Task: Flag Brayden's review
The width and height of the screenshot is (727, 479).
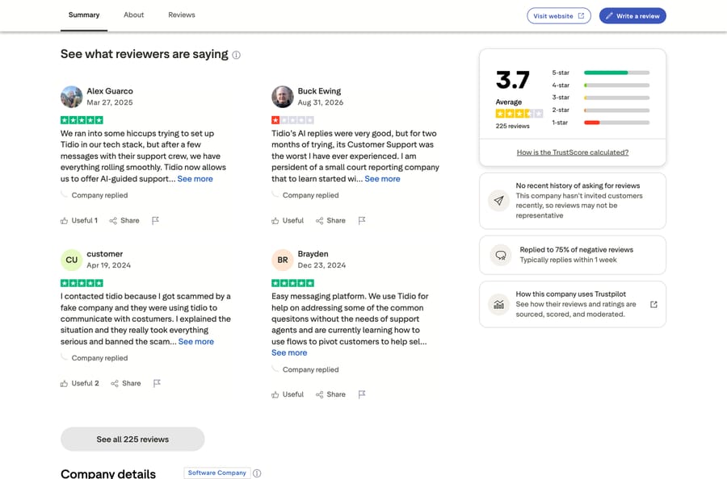Action: (362, 394)
